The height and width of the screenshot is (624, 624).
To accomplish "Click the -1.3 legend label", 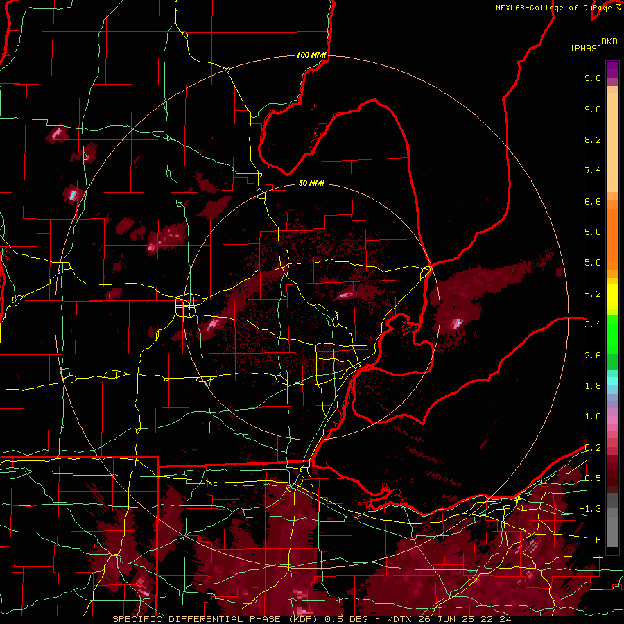I will point(590,509).
